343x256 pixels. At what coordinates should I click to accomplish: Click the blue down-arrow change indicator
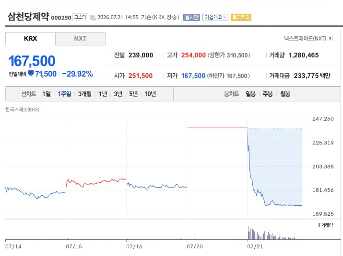coord(31,74)
